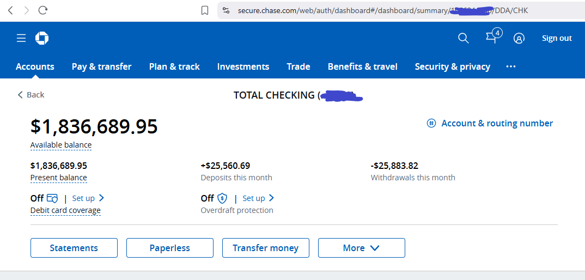Click the bookmark icon in address bar
585x280 pixels.
[205, 10]
